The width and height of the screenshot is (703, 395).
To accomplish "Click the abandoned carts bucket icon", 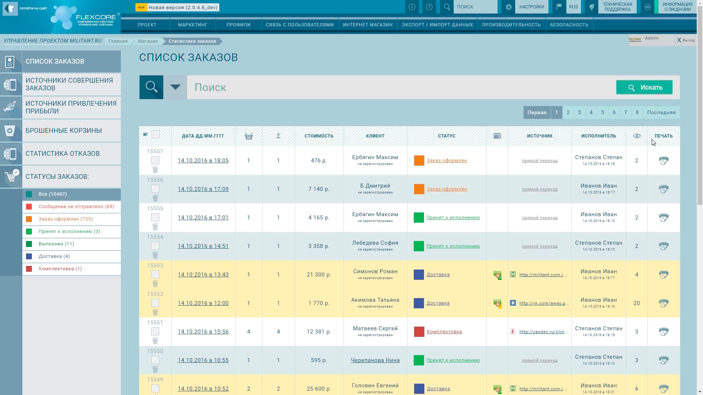I will pyautogui.click(x=11, y=131).
